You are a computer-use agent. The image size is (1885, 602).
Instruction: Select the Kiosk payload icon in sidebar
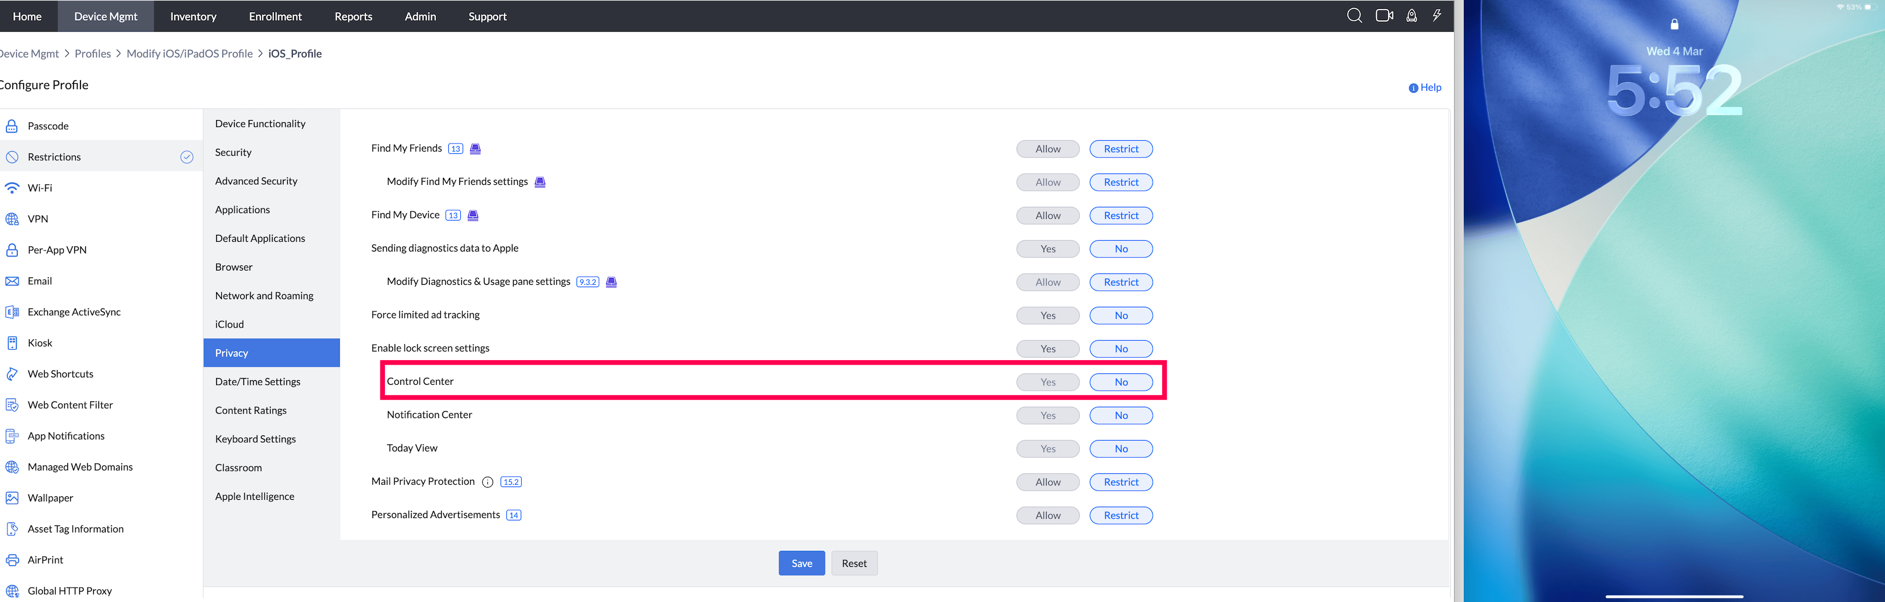(11, 343)
